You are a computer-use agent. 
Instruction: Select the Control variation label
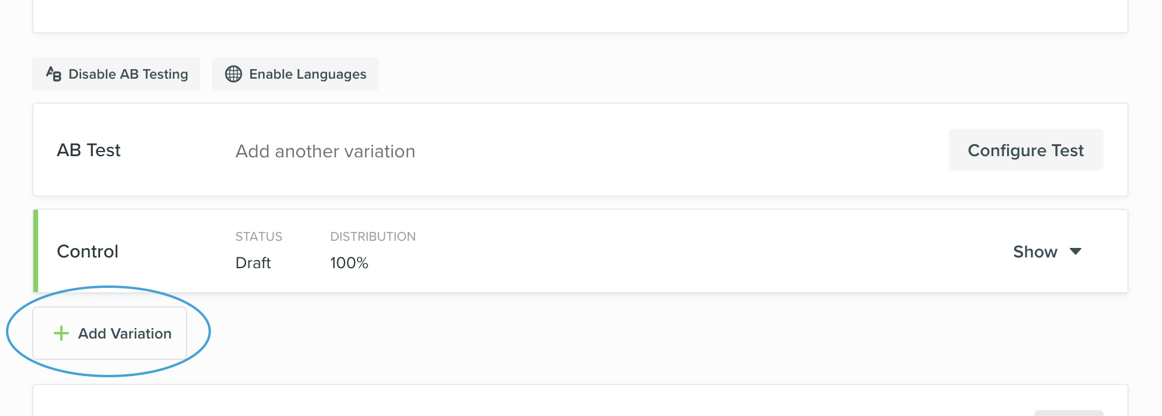[87, 251]
